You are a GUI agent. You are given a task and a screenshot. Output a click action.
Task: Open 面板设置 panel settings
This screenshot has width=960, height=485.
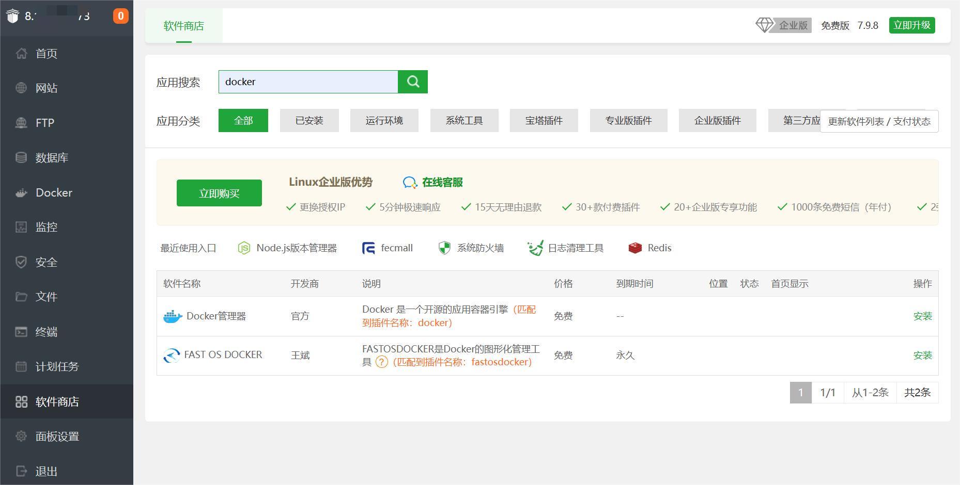pyautogui.click(x=56, y=436)
